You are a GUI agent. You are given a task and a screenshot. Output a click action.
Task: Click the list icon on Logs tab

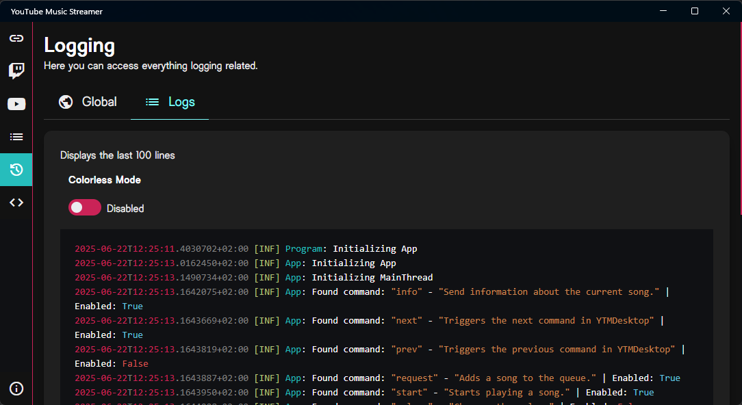(x=152, y=102)
